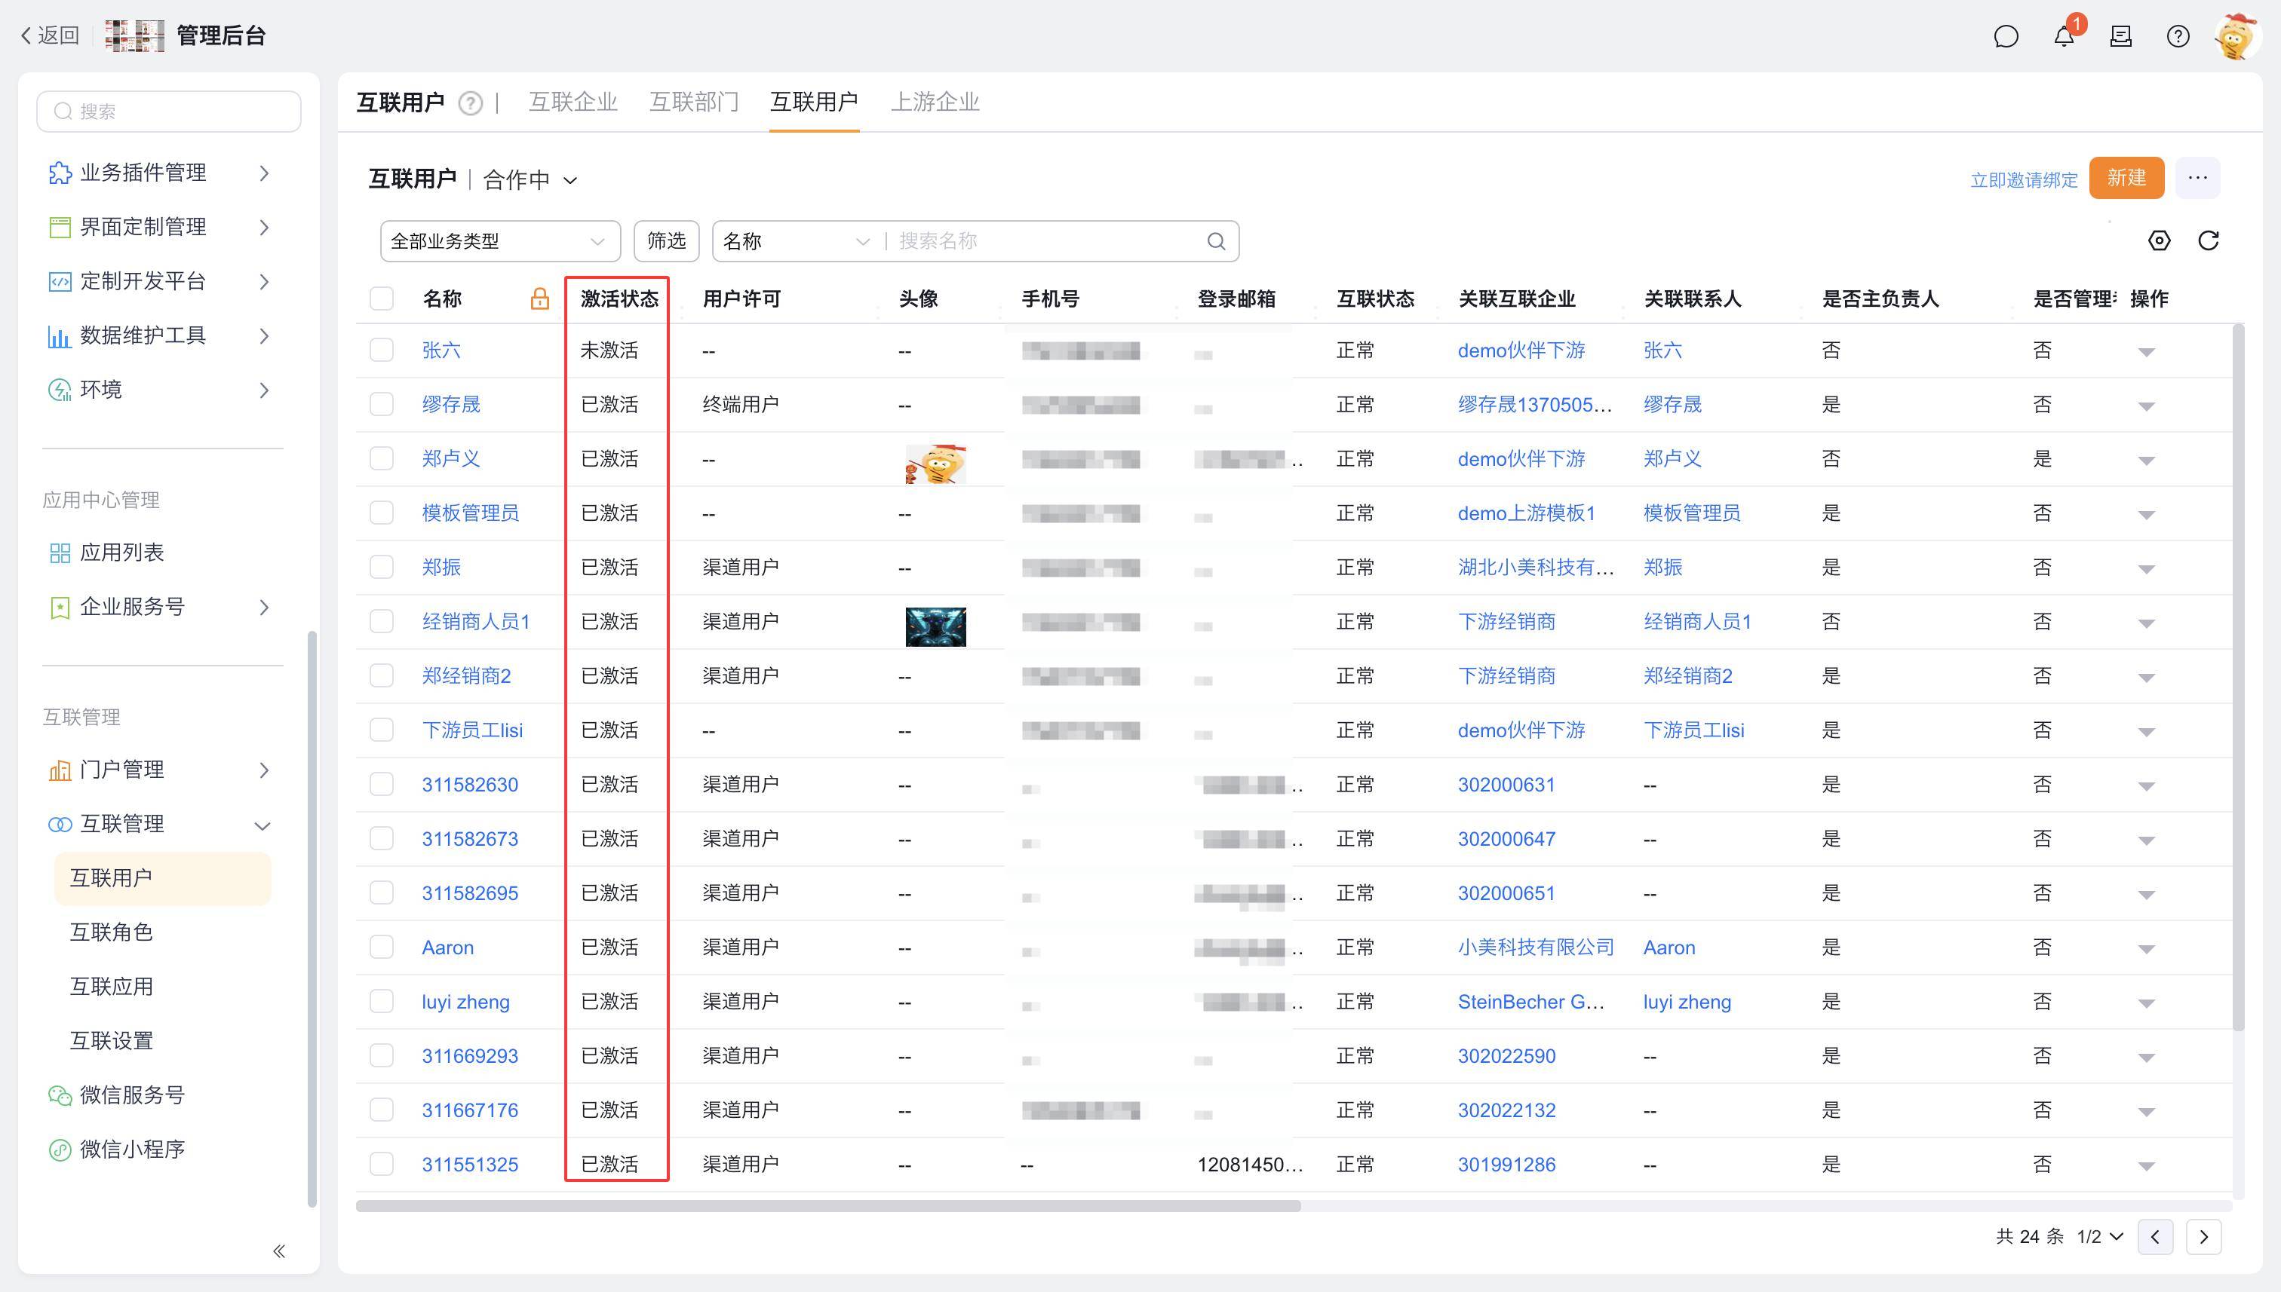Check the Aaron row checkbox
The width and height of the screenshot is (2281, 1292).
pos(382,948)
